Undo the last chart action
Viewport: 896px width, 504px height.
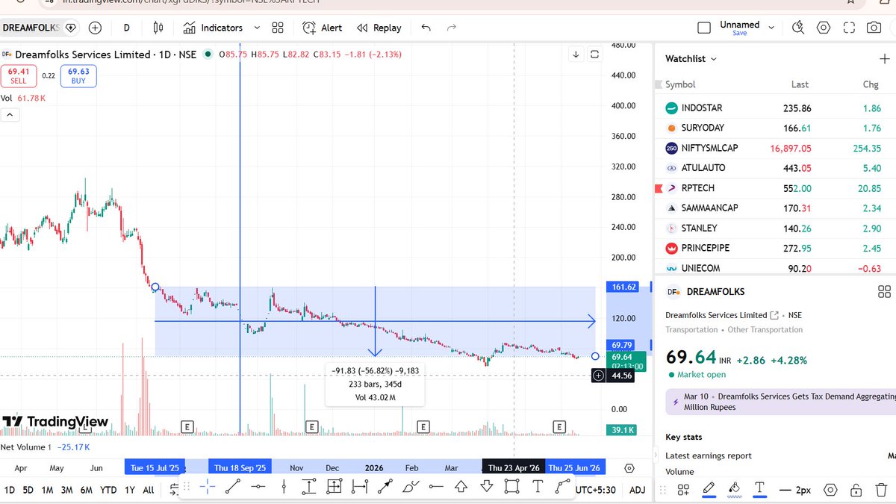coord(426,28)
